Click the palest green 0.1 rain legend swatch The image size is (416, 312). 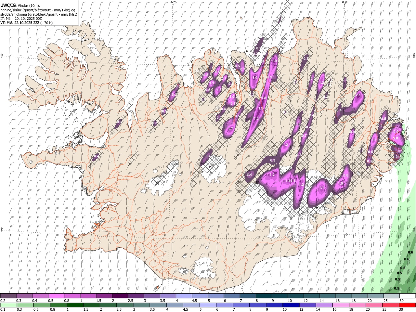[9, 305]
